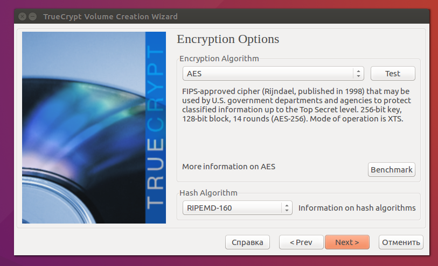Click the vertical TRUECRYPT logo text
The image size is (438, 266).
(155, 129)
